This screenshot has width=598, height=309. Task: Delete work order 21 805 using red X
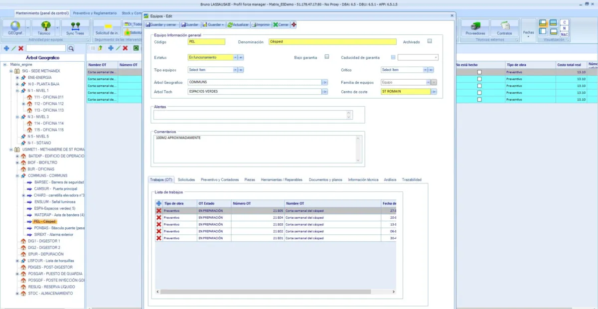coord(159,211)
